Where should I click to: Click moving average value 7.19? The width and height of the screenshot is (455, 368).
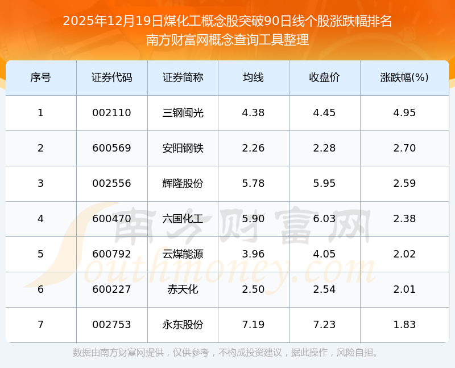[253, 325]
